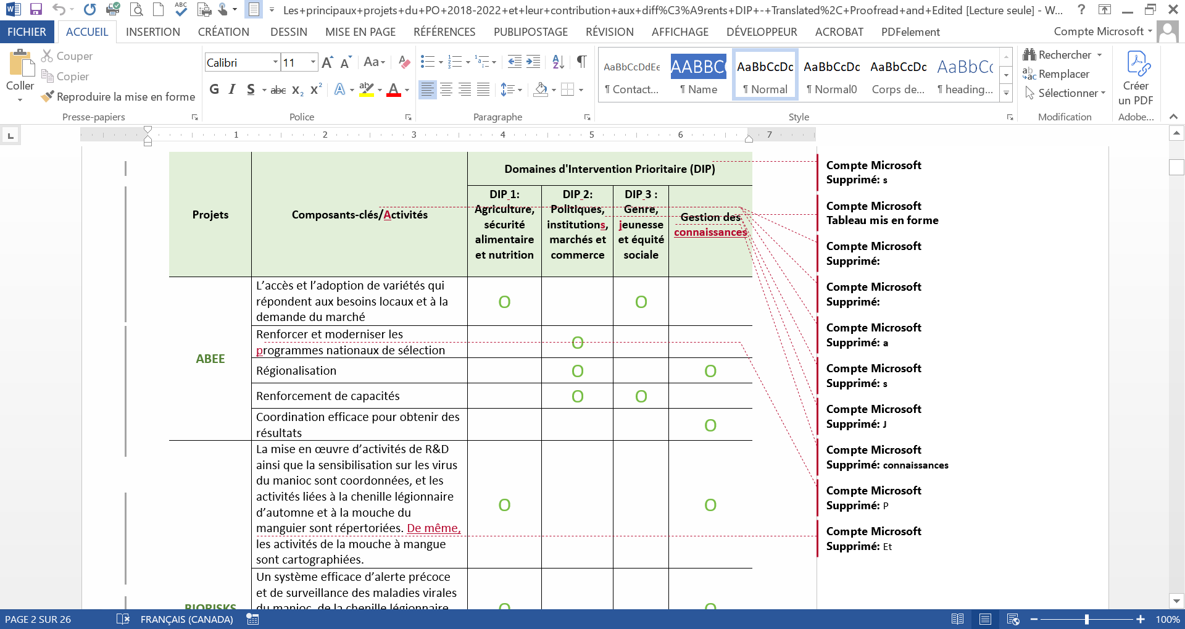Switch to the AFFICHAGE tab
1185x629 pixels.
coord(680,32)
